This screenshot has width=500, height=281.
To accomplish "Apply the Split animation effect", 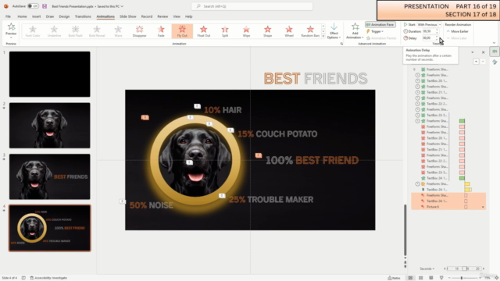I will tap(225, 31).
